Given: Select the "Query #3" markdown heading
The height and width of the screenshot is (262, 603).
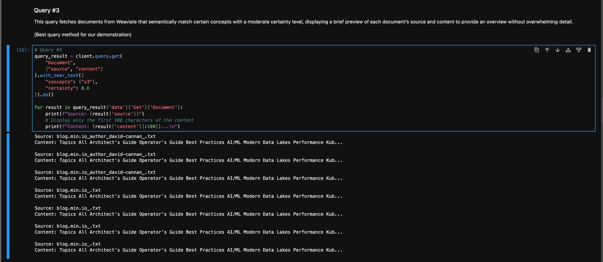Looking at the screenshot, I should (47, 10).
